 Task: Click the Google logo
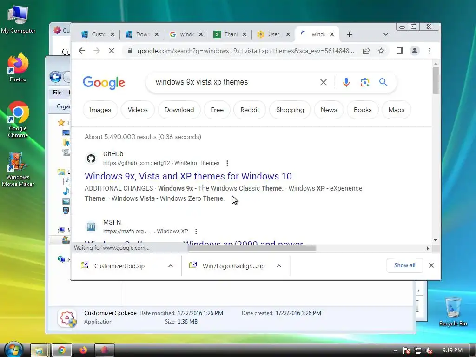[104, 83]
